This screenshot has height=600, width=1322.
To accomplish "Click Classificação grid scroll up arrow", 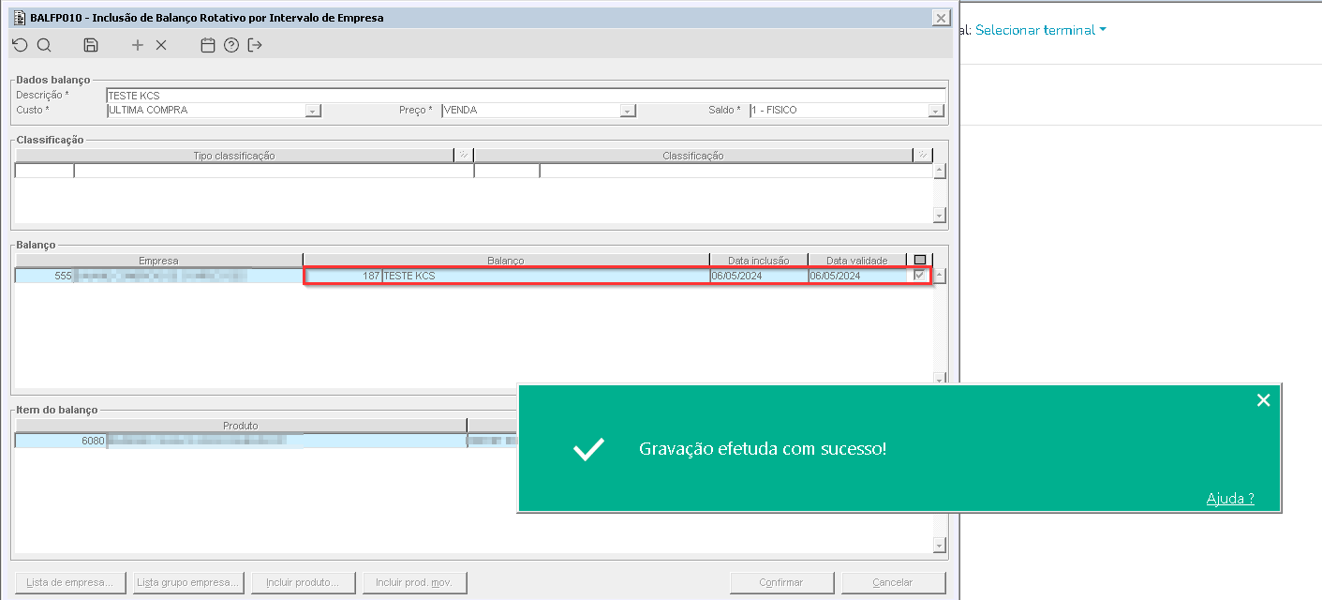I will point(940,171).
